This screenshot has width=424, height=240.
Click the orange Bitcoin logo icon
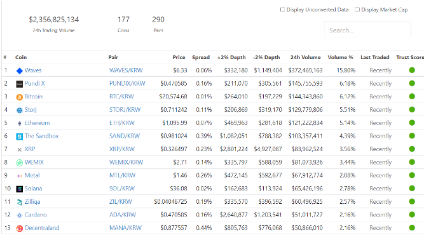coord(20,97)
